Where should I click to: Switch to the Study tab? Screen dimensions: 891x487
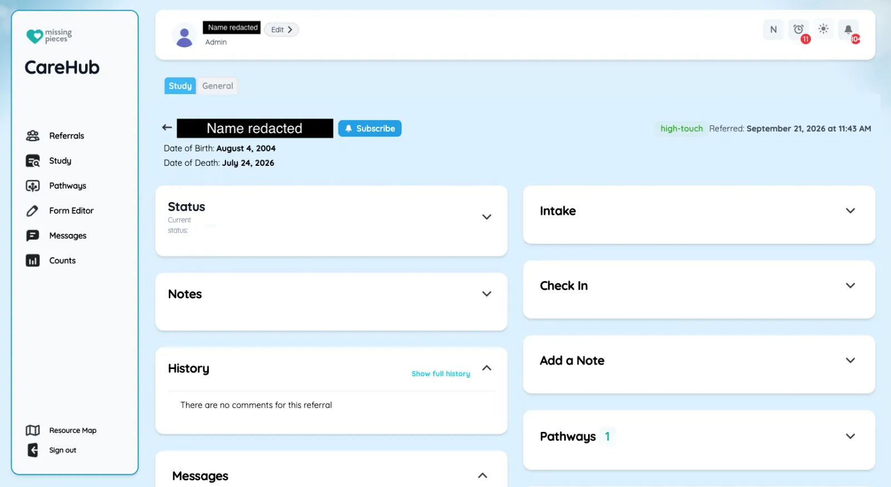tap(180, 86)
